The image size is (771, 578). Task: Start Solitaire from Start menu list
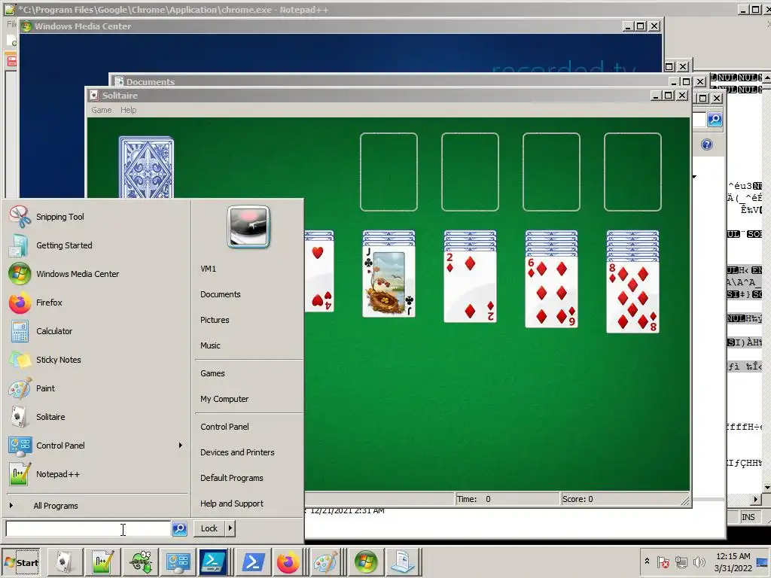(x=50, y=417)
